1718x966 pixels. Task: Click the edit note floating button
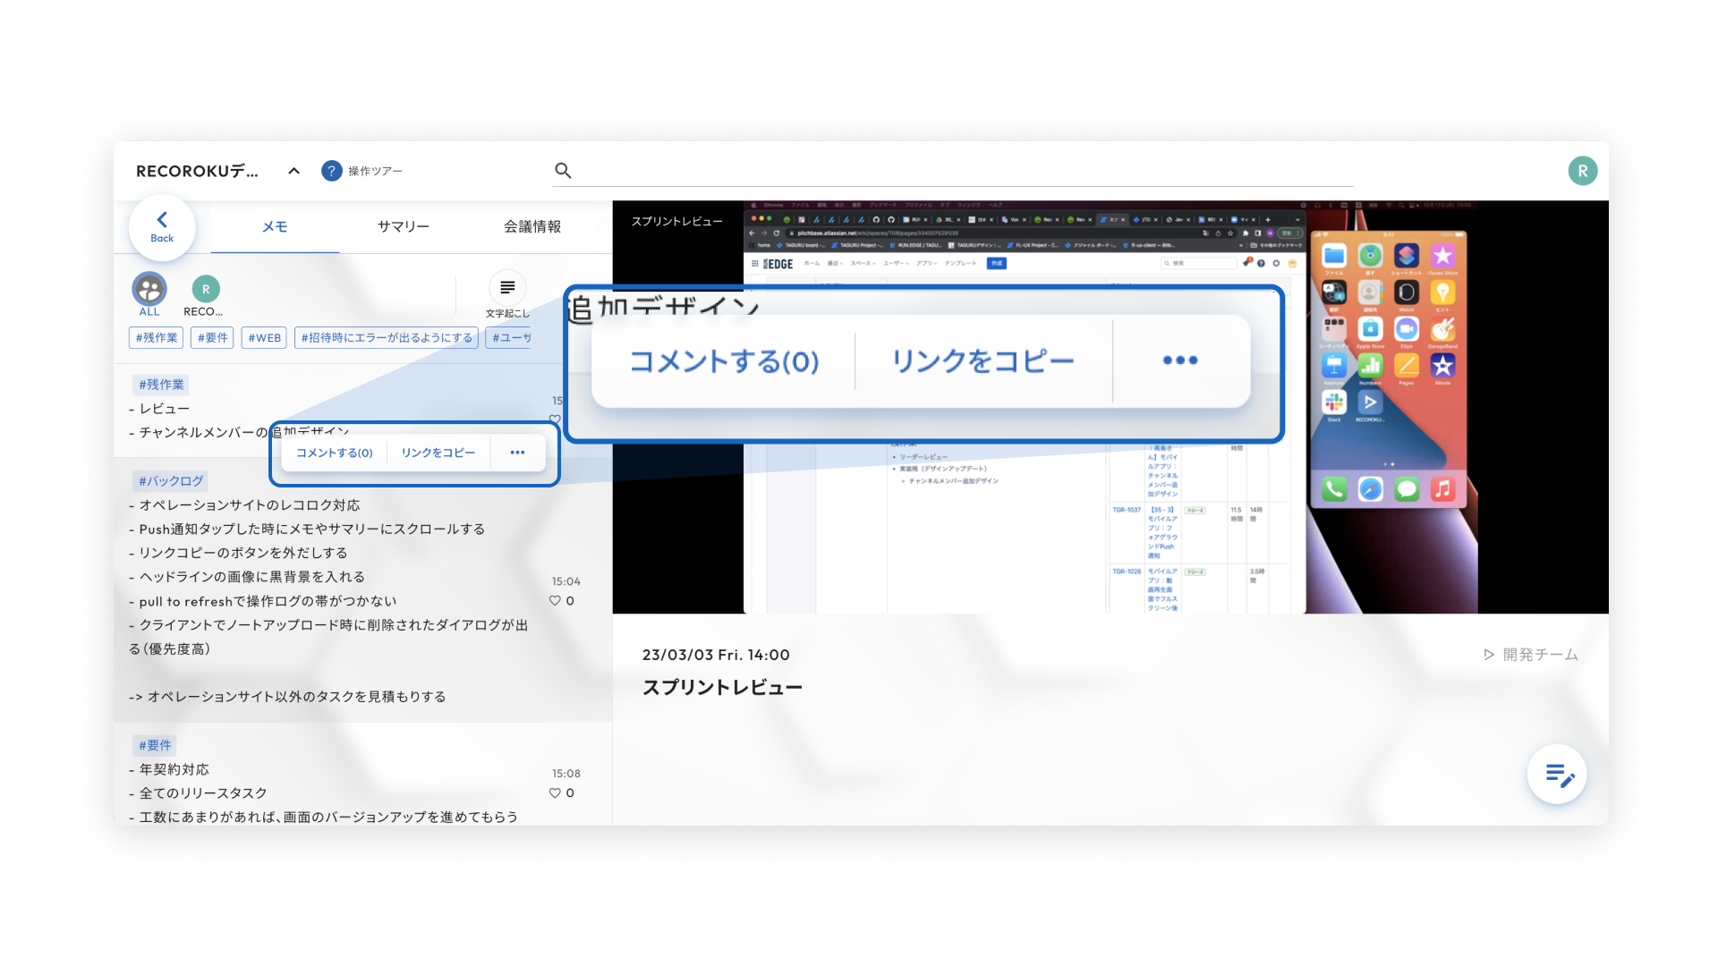tap(1557, 775)
